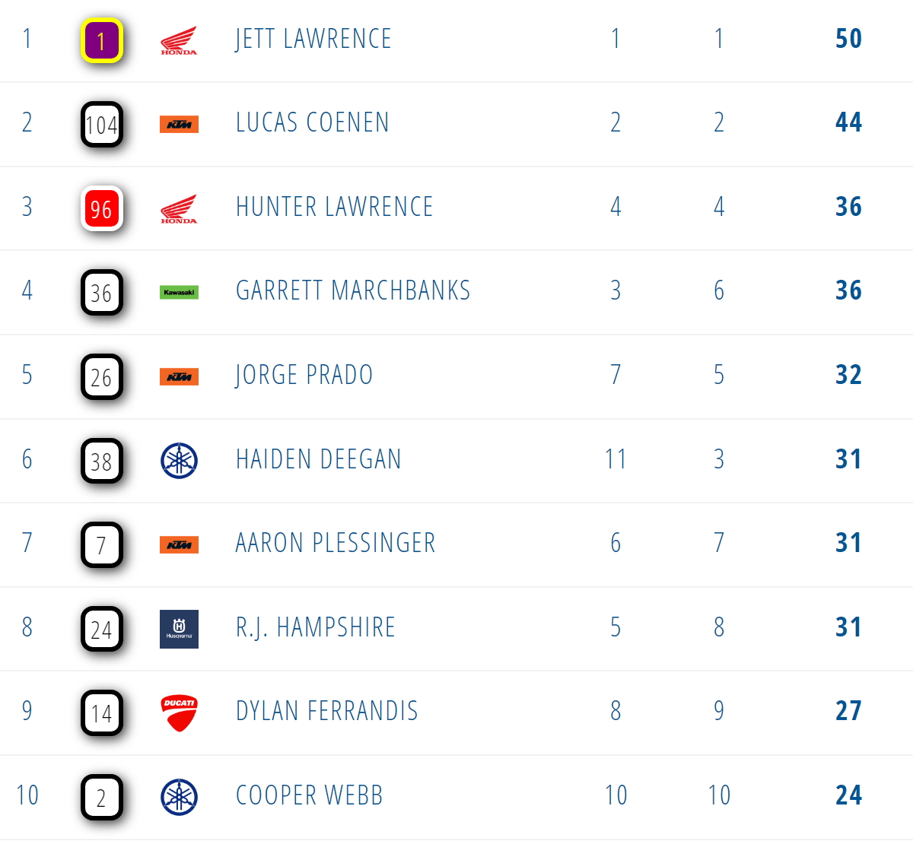
Task: Click Hunter Lawrence's red 96 number plate
Action: [102, 209]
